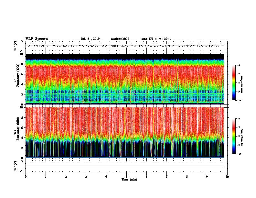Image resolution: width=256 pixels, height=198 pixels.
Task: Click the '-10' tick on the upper colorbar
Action: coord(239,101)
